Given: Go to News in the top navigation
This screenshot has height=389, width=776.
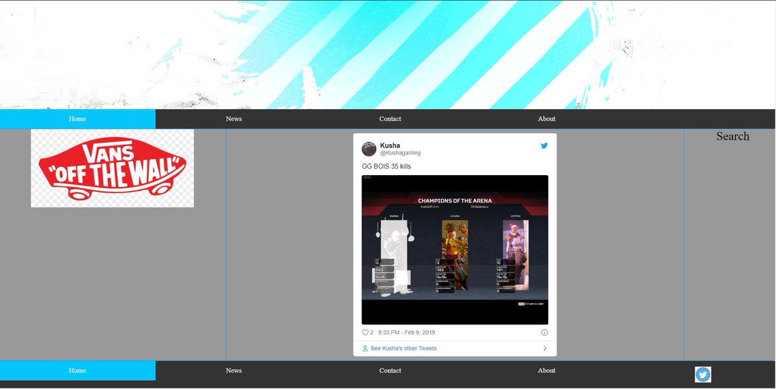Looking at the screenshot, I should coord(233,119).
